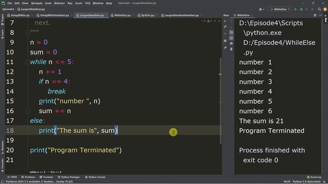This screenshot has width=328, height=184.
Task: Hide the Run panel with the minus icon
Action: 320,15
